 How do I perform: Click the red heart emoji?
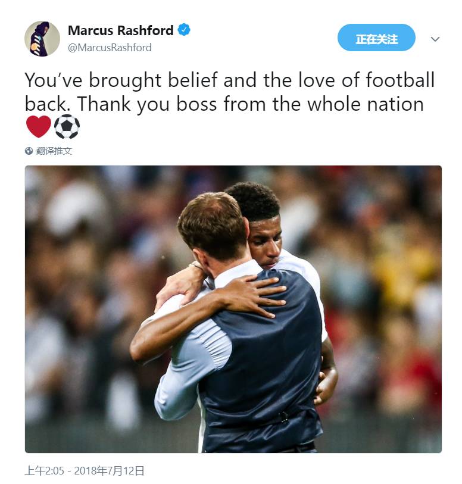click(x=39, y=127)
